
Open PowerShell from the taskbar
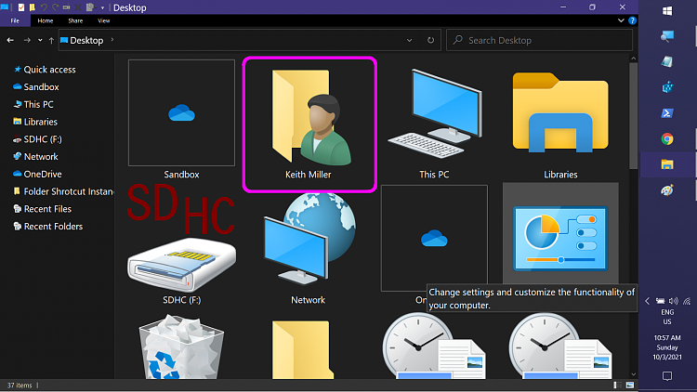(667, 113)
